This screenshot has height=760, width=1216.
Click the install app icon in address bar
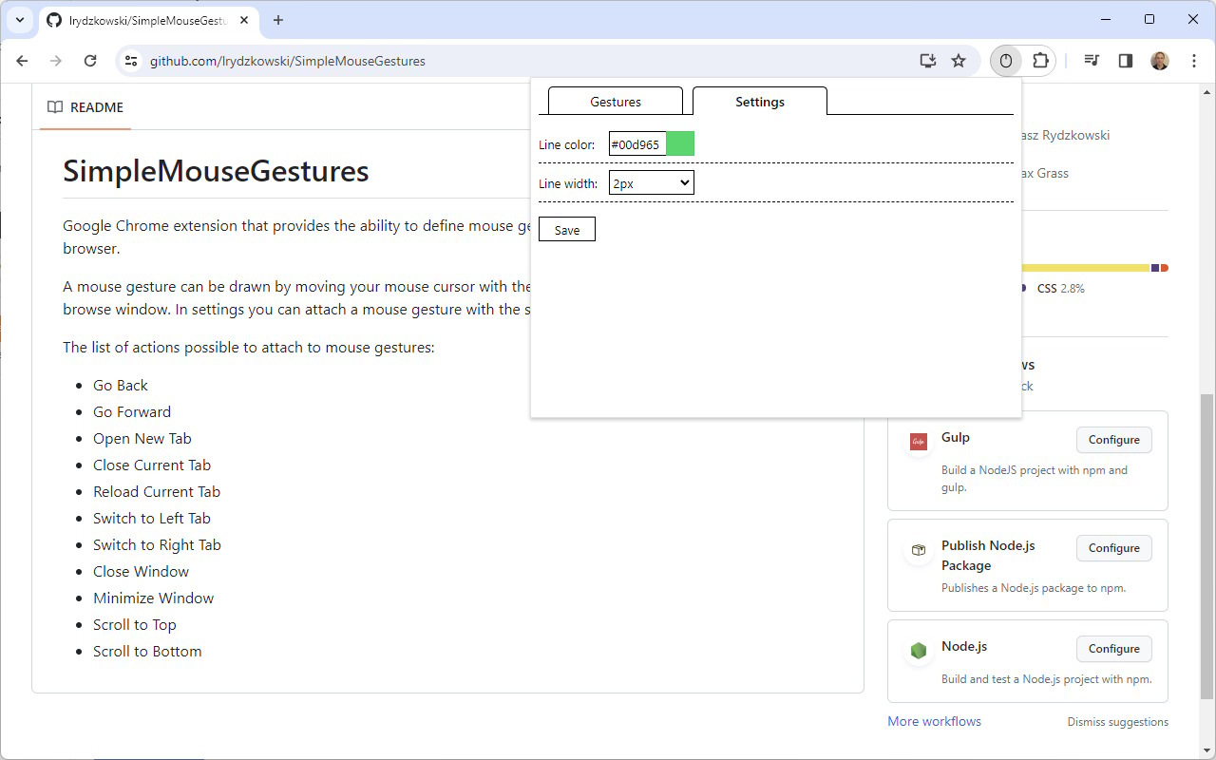pyautogui.click(x=928, y=61)
